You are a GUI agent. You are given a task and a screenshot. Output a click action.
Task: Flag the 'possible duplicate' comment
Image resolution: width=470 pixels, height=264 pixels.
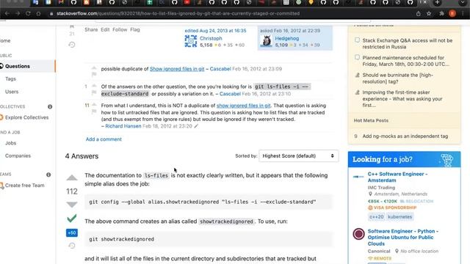pyautogui.click(x=94, y=74)
